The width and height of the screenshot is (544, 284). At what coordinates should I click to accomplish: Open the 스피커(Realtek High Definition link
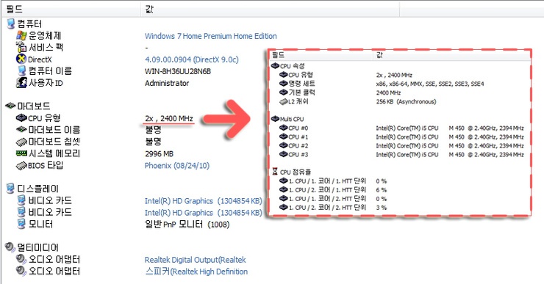tap(196, 272)
